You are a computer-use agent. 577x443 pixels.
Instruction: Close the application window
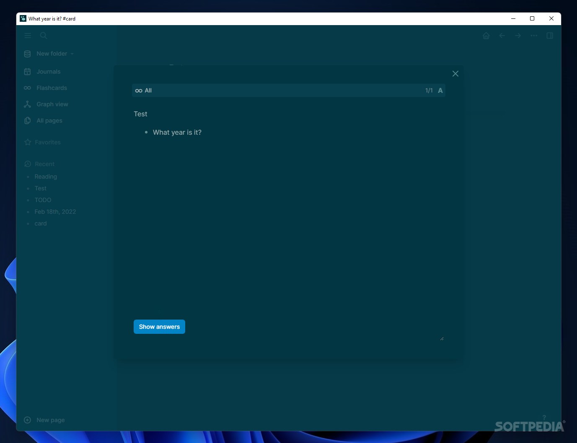pyautogui.click(x=551, y=18)
